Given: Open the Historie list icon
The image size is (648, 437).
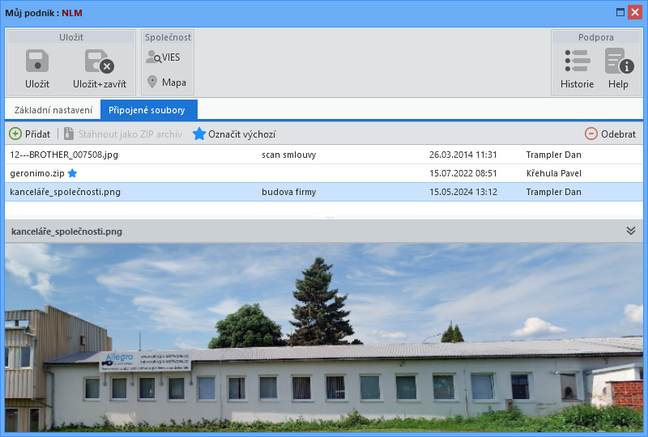Looking at the screenshot, I should (x=577, y=62).
